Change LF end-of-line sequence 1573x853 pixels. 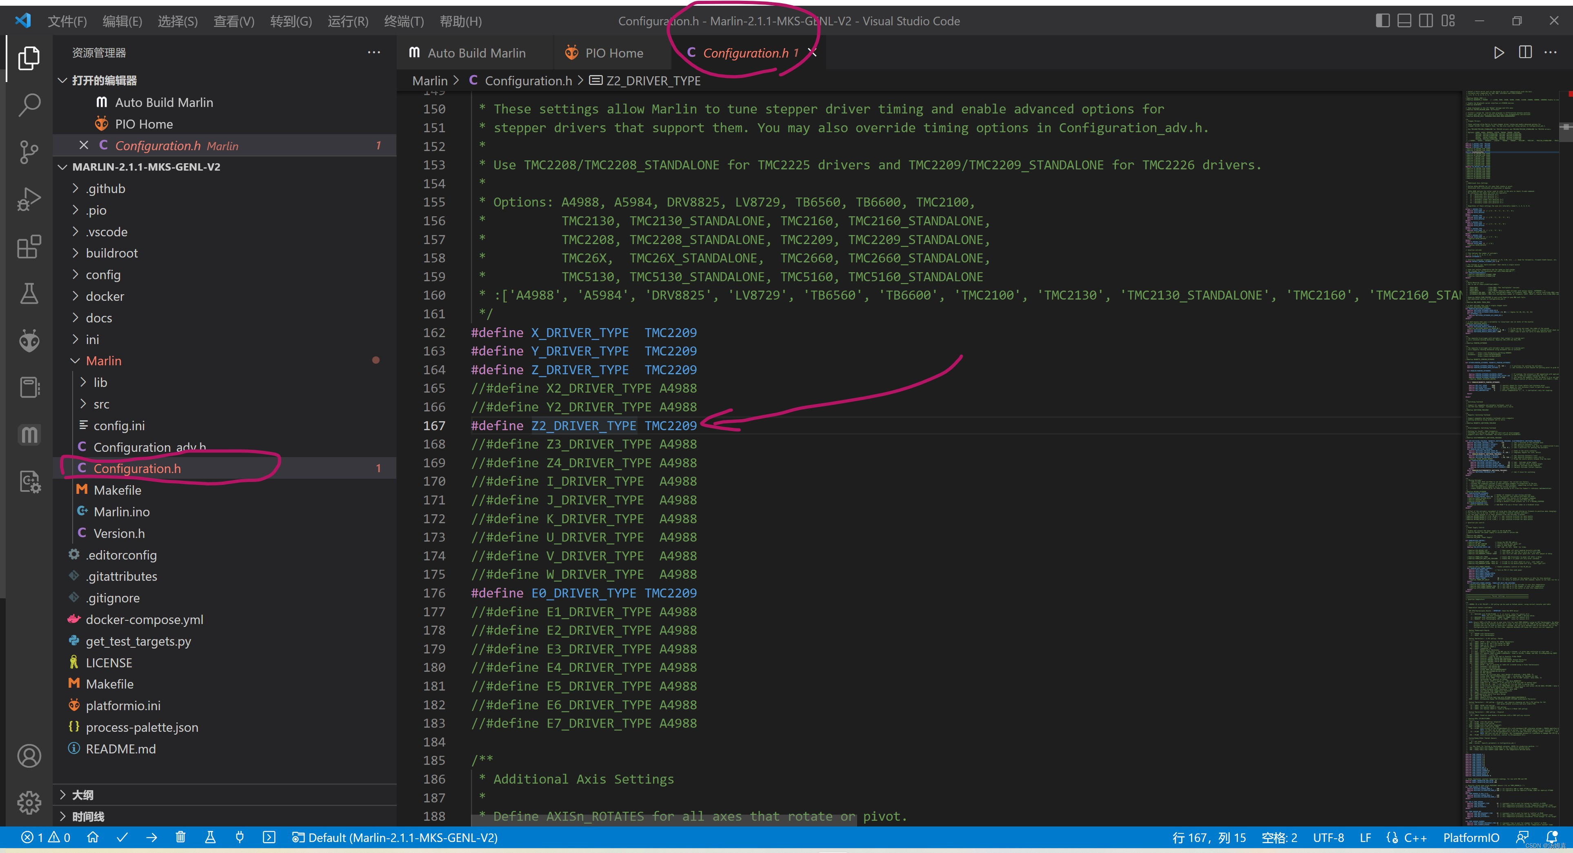[x=1365, y=837]
